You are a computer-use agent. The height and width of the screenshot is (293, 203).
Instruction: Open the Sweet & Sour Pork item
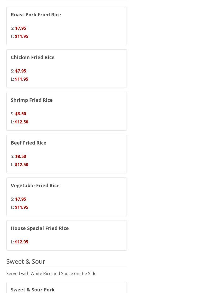tap(33, 290)
